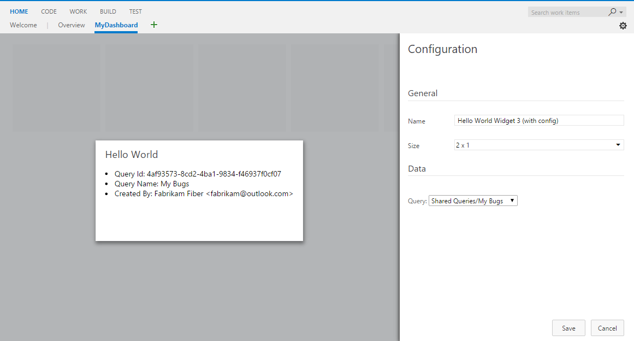Open the TEST hub

click(x=135, y=11)
